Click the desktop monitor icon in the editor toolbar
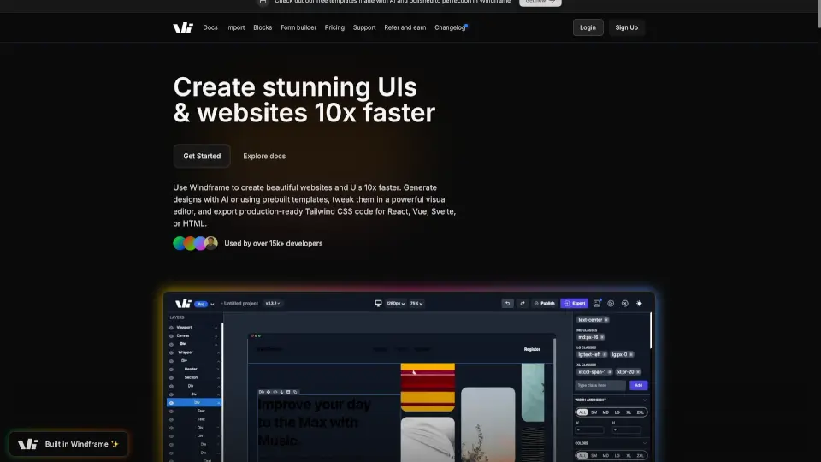Image resolution: width=821 pixels, height=462 pixels. (378, 303)
